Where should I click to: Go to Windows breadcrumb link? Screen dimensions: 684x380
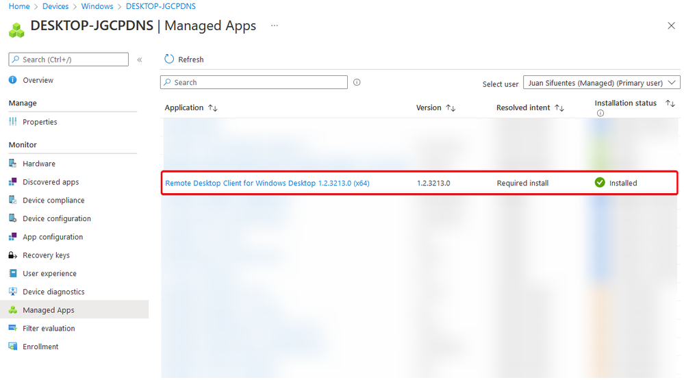[97, 6]
